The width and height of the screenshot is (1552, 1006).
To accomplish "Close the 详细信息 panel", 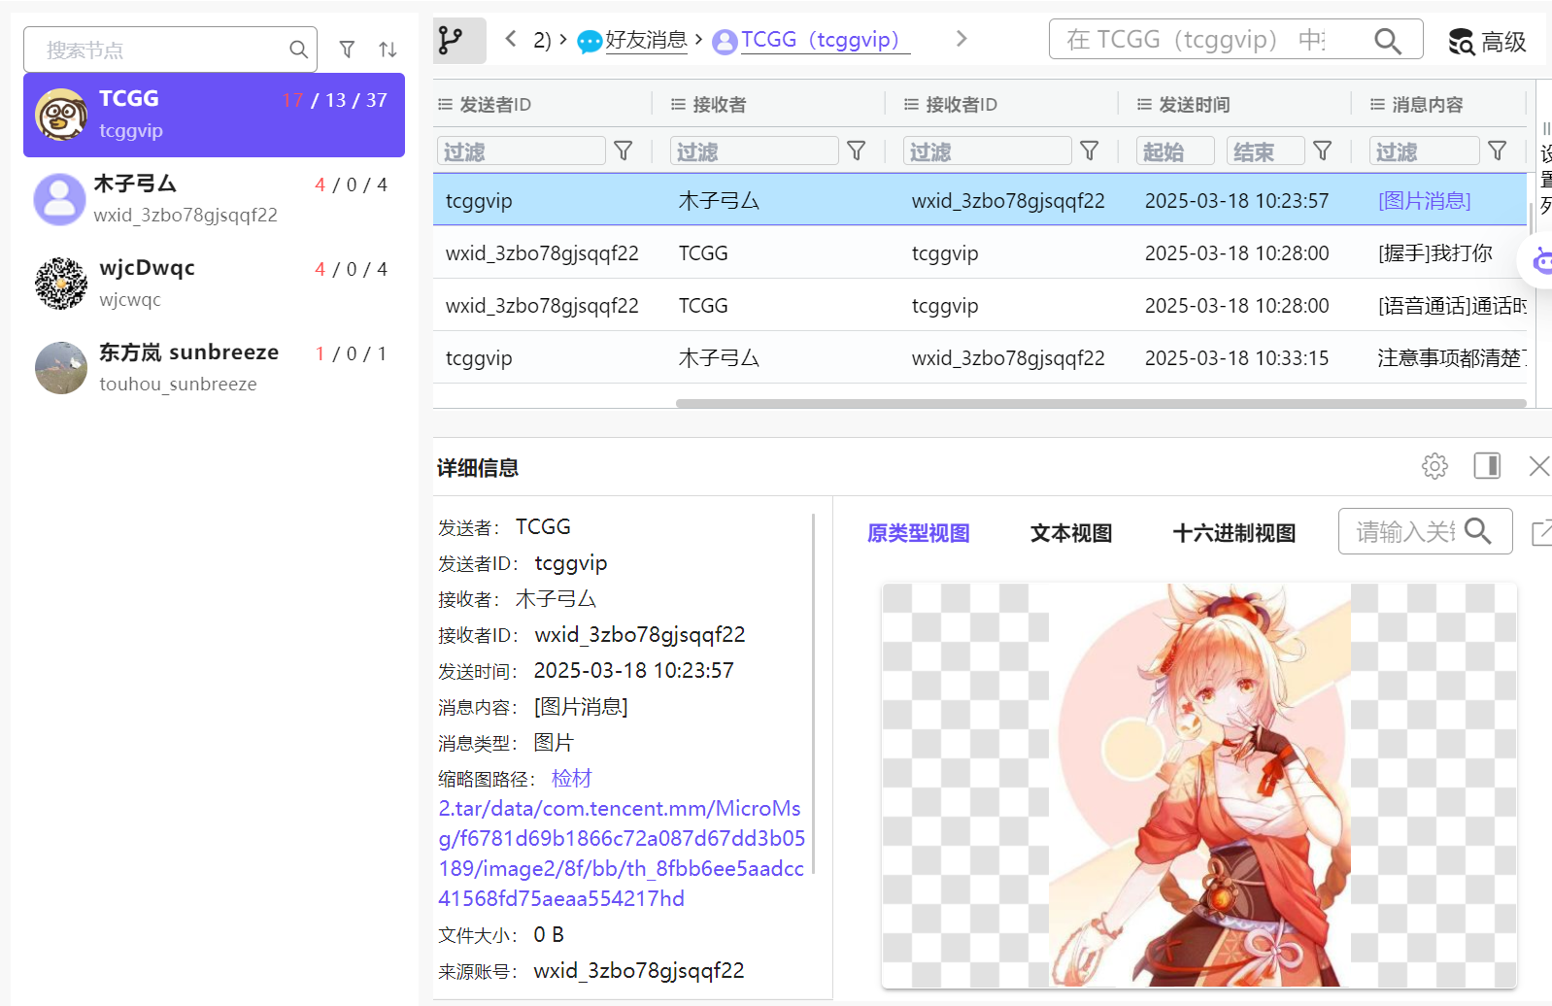I will click(1539, 466).
